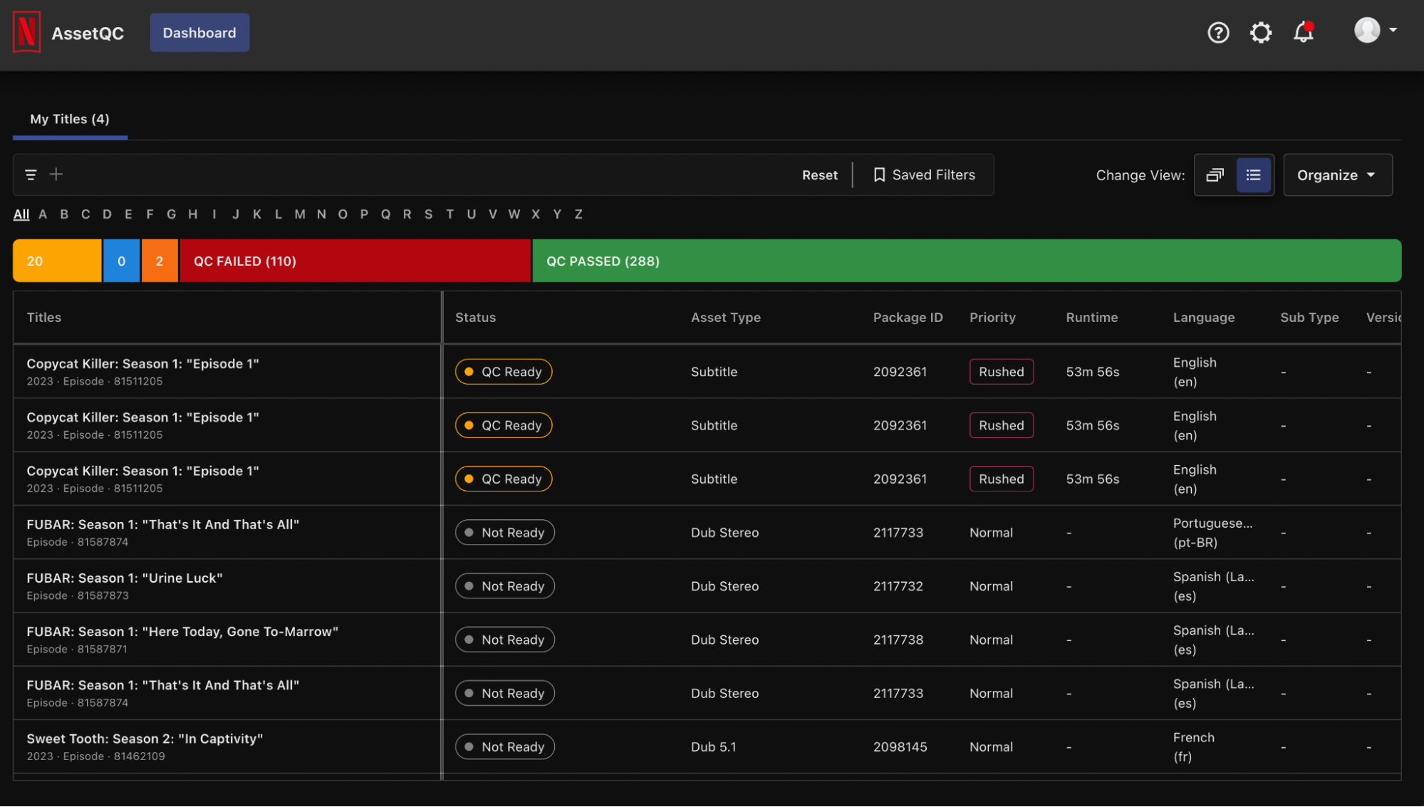
Task: Click the add filter plus icon
Action: (56, 174)
